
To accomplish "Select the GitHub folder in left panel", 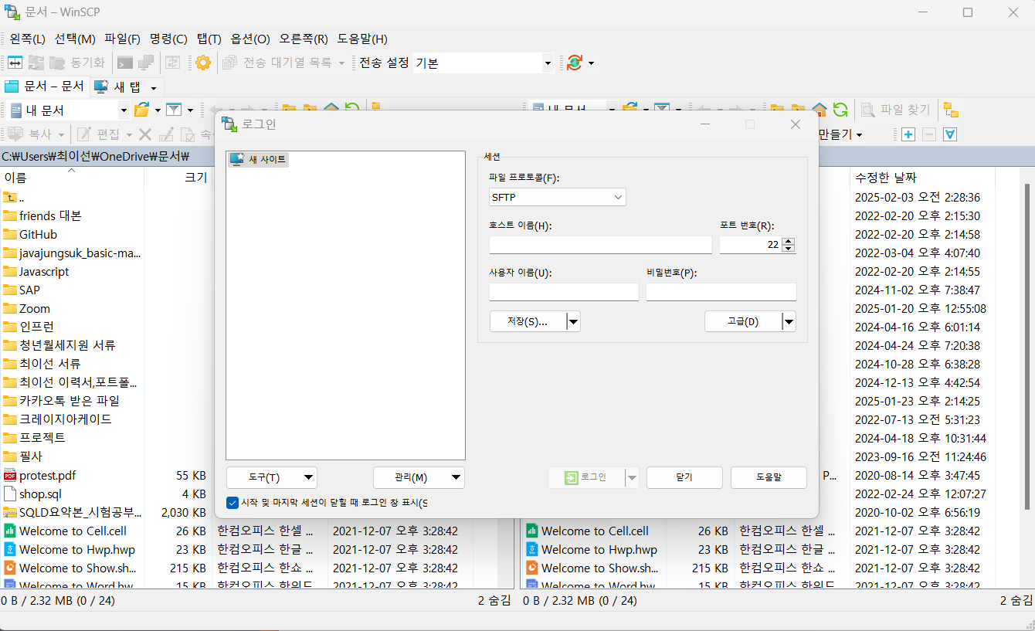I will click(39, 234).
